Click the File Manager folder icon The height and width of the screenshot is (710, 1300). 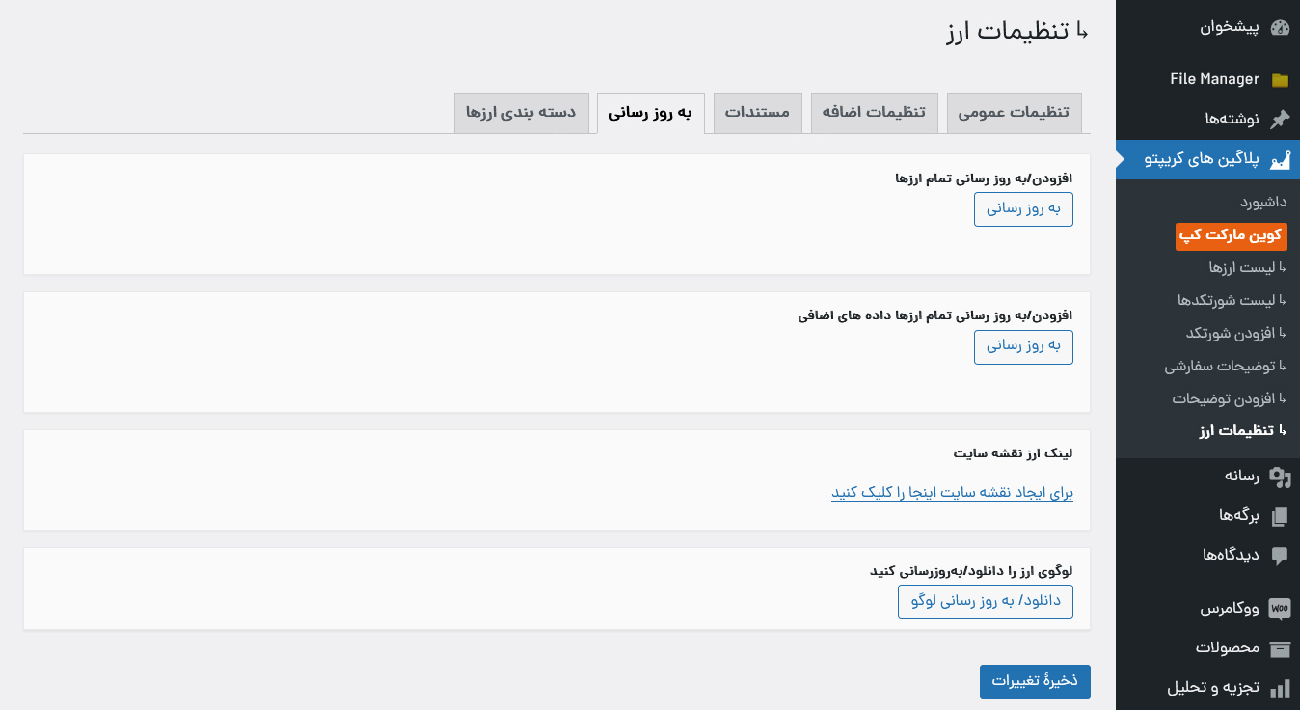(1280, 80)
